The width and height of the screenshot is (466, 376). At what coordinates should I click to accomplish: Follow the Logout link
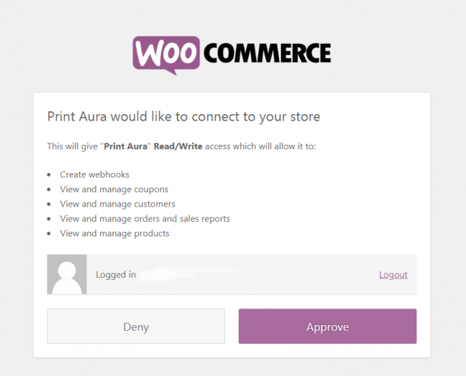(393, 274)
